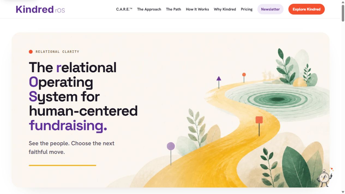Image resolution: width=345 pixels, height=194 pixels.
Task: Click the small orange circle marker
Action: [x=244, y=75]
